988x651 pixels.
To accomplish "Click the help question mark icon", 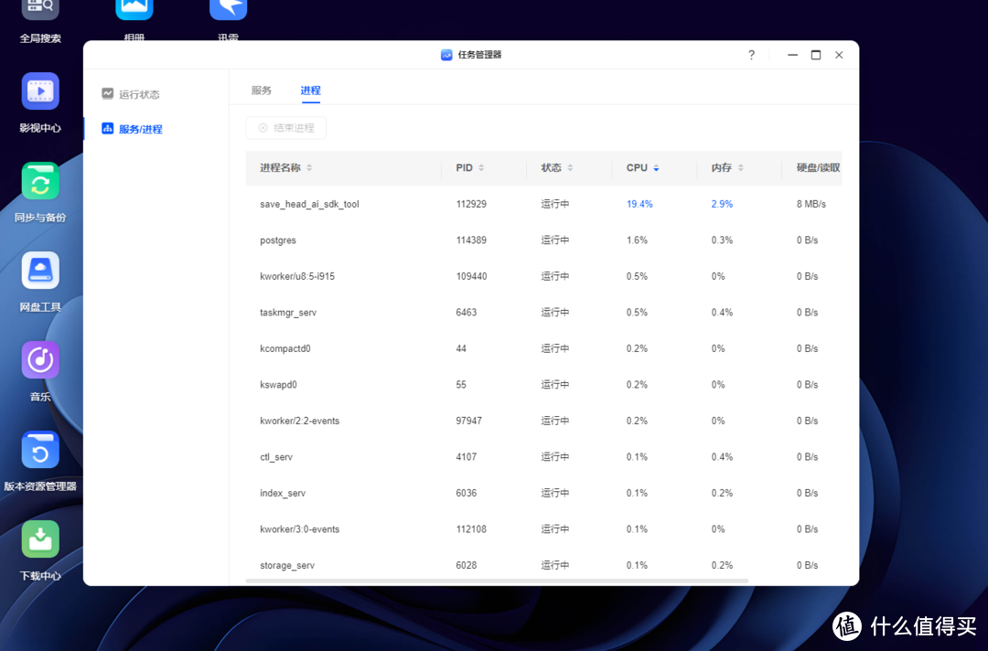I will click(751, 55).
